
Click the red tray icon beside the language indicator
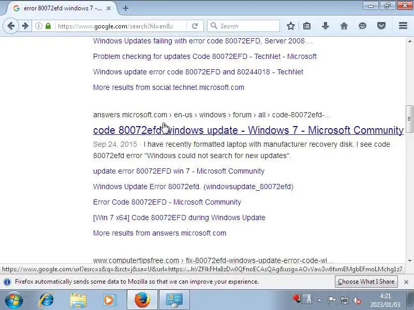(297, 299)
